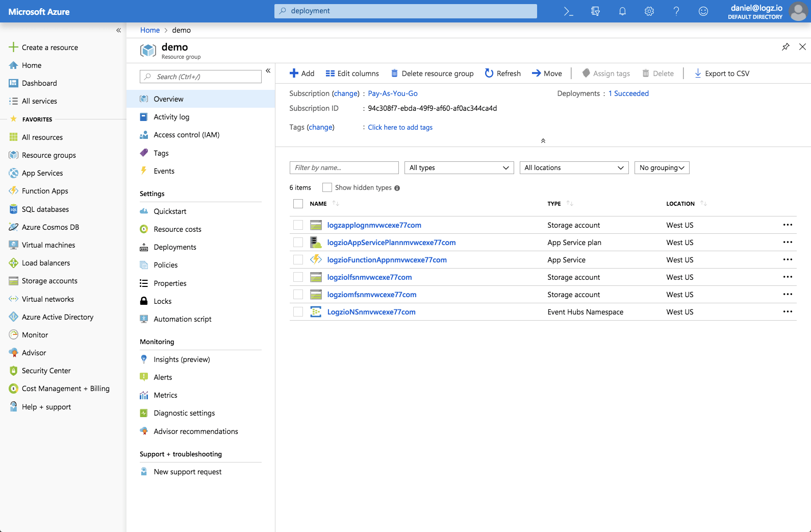Image resolution: width=811 pixels, height=532 pixels.
Task: Open the notifications bell
Action: [x=622, y=11]
